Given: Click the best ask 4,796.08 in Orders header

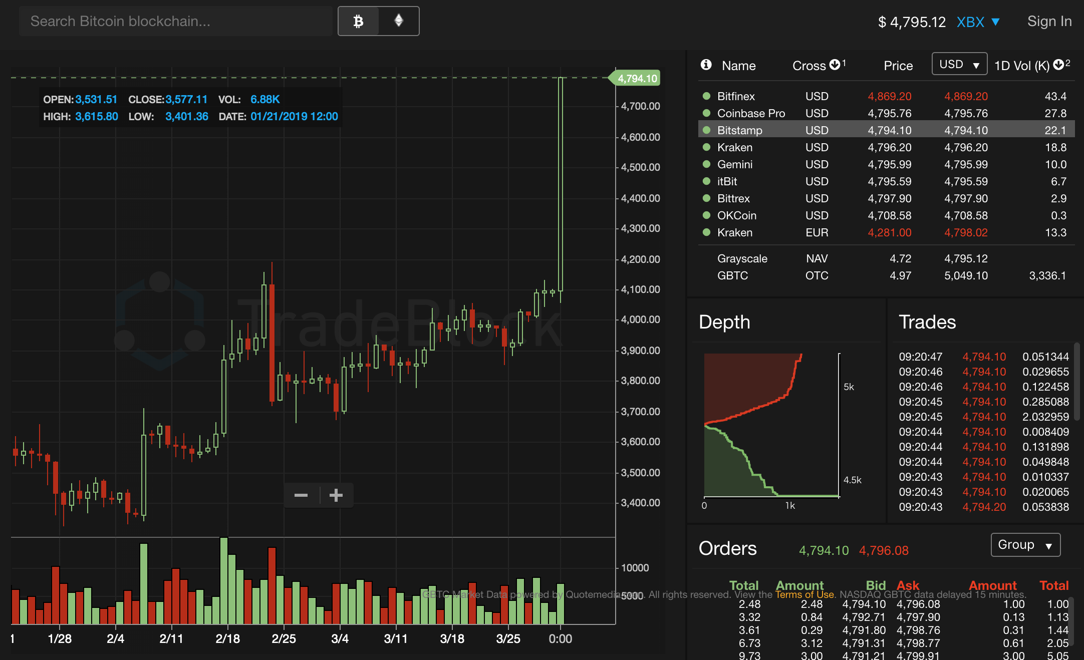Looking at the screenshot, I should [884, 550].
